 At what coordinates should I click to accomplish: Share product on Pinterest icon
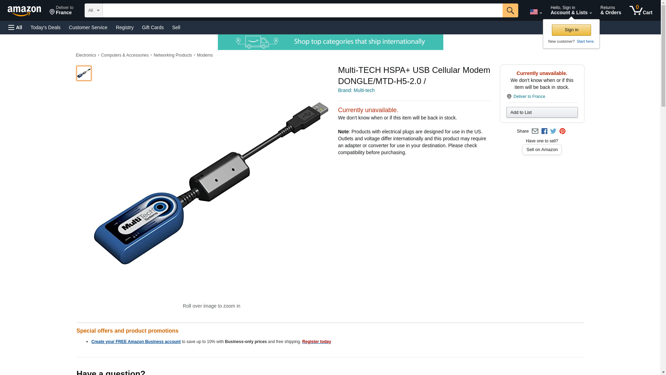[x=562, y=131]
